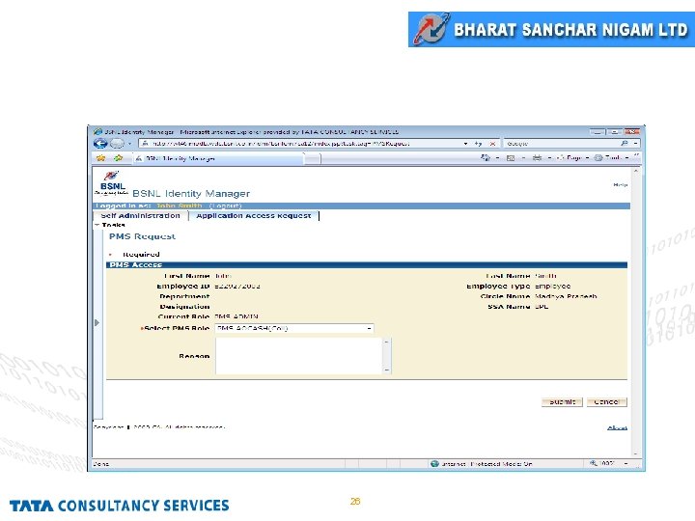Click page scrollbar down arrow
The height and width of the screenshot is (521, 695).
click(635, 453)
